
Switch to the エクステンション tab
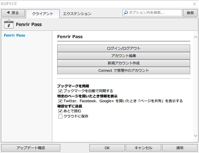[77, 14]
